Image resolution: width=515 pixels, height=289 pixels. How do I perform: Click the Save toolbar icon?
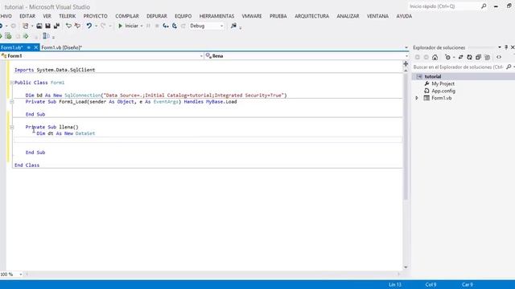click(47, 26)
